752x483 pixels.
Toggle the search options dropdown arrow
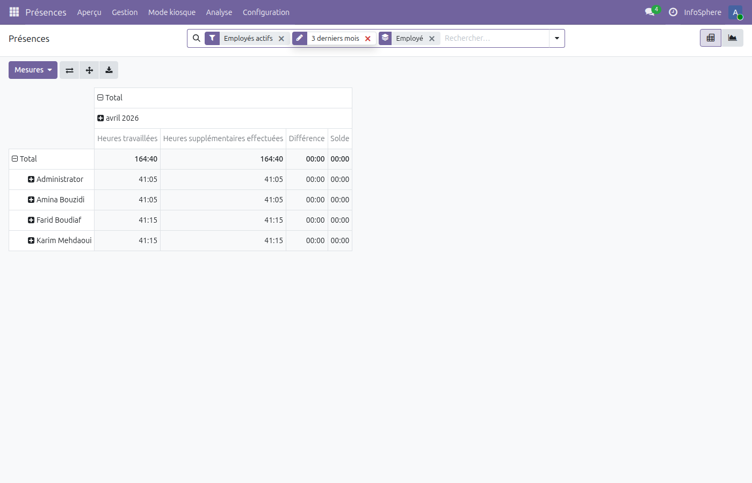[x=557, y=39]
